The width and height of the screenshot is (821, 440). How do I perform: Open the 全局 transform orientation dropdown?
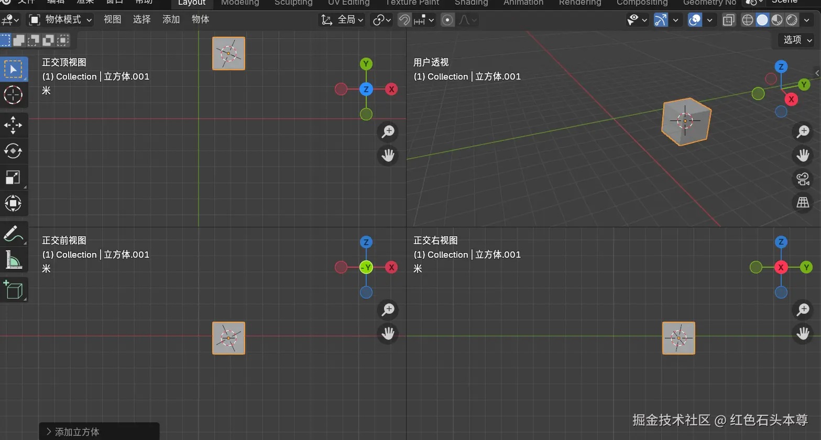[342, 20]
